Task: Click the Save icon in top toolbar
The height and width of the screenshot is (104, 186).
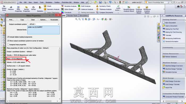Action: tap(100, 2)
